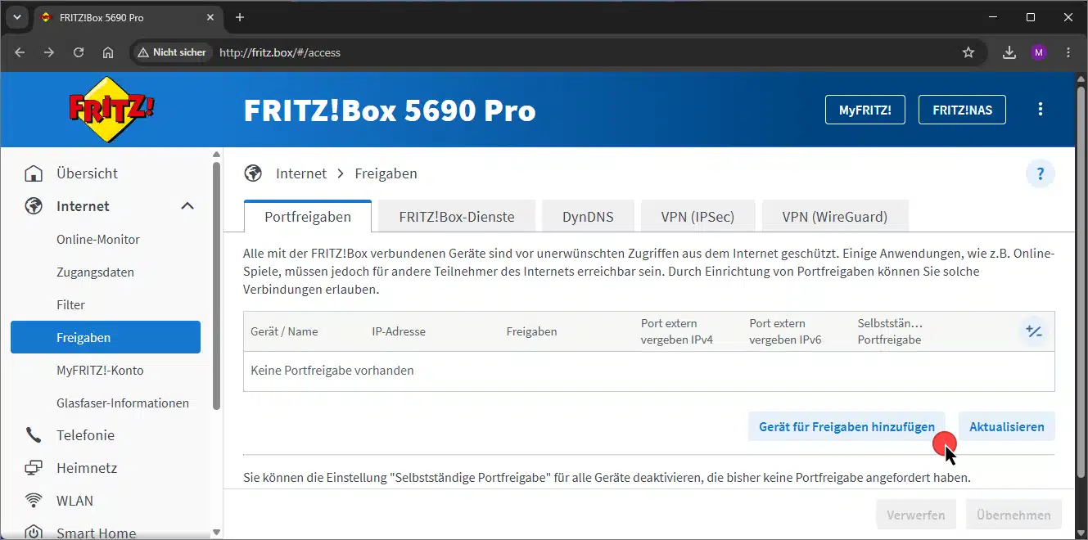
Task: Click the Telefonie phone icon
Action: pos(34,435)
